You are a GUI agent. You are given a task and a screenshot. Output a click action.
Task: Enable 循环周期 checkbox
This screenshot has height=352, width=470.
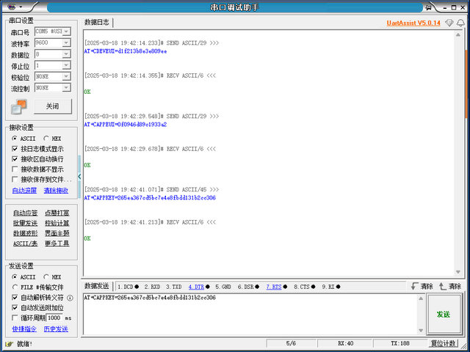(x=15, y=318)
